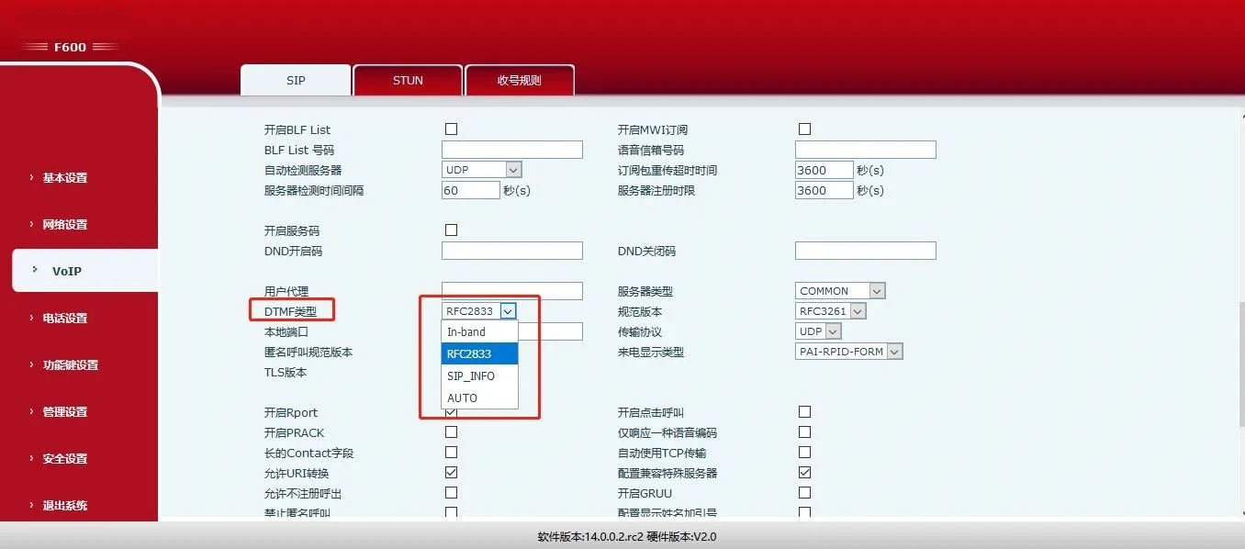1245x549 pixels.
Task: Open 安全设置 section
Action: click(x=64, y=458)
